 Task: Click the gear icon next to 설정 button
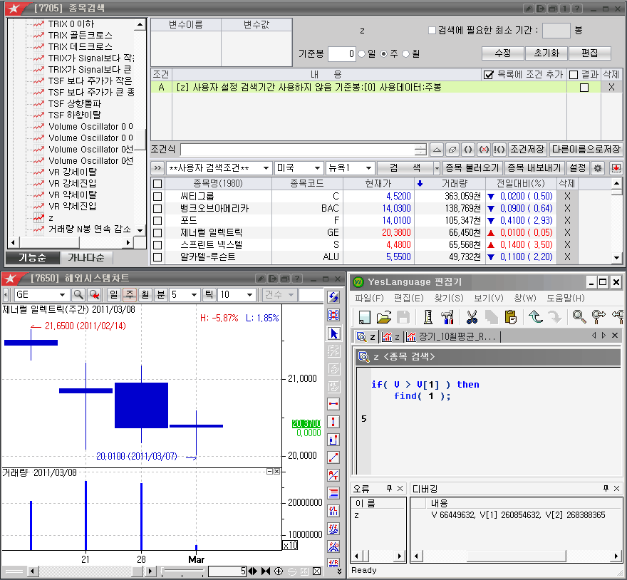(x=598, y=168)
